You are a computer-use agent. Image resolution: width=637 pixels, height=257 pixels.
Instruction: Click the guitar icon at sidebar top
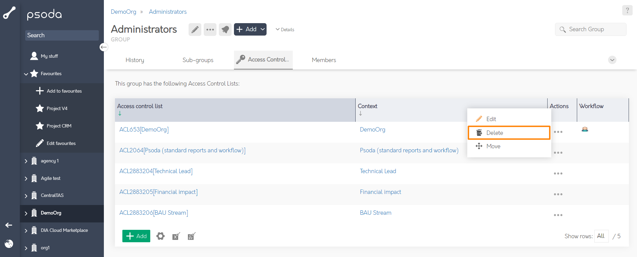click(x=9, y=13)
